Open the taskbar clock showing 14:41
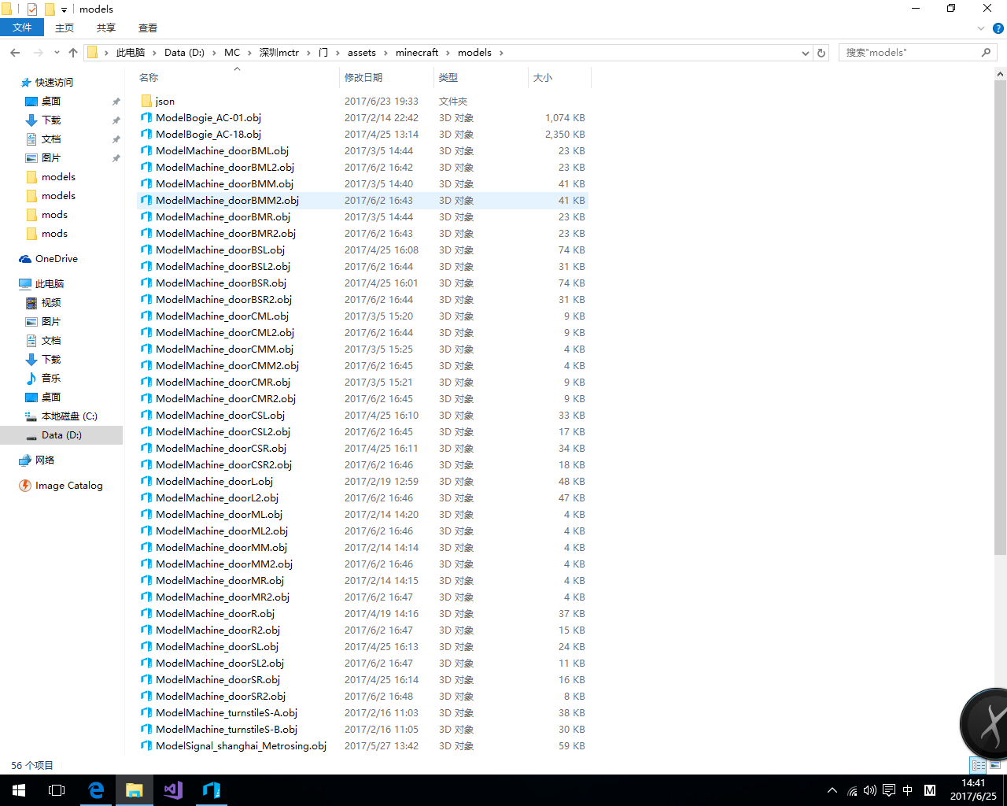The width and height of the screenshot is (1007, 806). point(973,789)
